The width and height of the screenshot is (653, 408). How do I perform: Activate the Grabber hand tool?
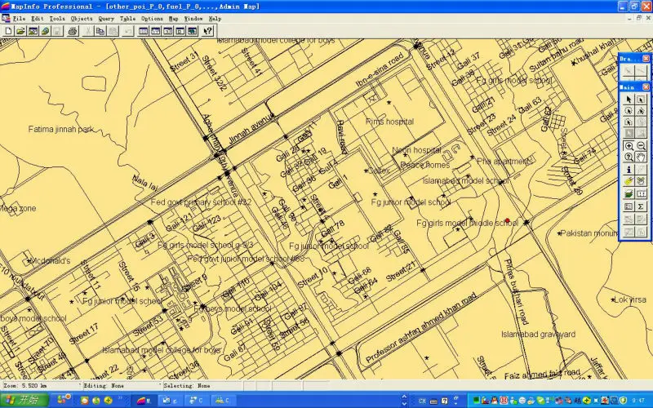[641, 157]
